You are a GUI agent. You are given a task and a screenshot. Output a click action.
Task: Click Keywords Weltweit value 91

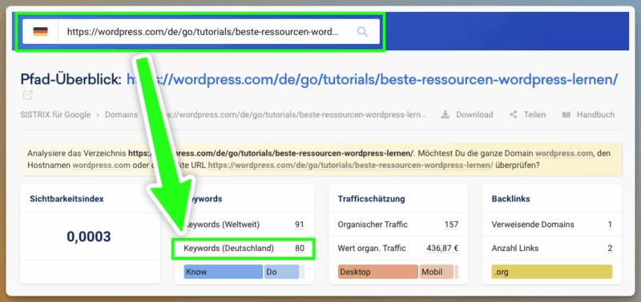pyautogui.click(x=300, y=225)
